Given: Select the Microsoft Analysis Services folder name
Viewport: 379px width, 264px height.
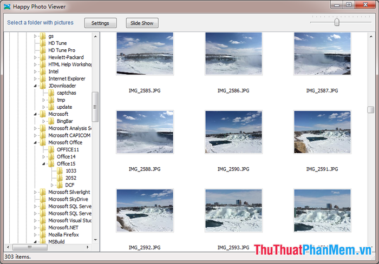Looking at the screenshot, I should click(70, 128).
